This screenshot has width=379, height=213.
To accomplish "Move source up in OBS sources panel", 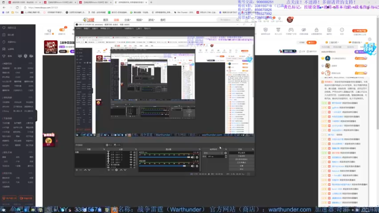I will [x=121, y=170].
